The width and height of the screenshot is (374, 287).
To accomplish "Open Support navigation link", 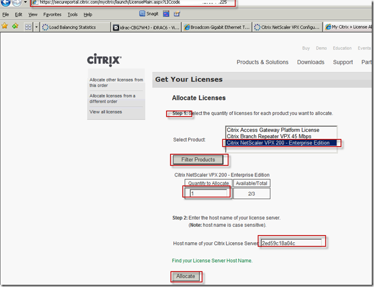I will [343, 62].
